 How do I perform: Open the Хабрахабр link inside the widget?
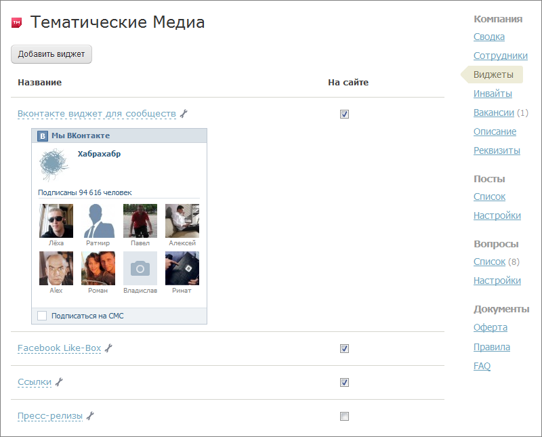[98, 153]
